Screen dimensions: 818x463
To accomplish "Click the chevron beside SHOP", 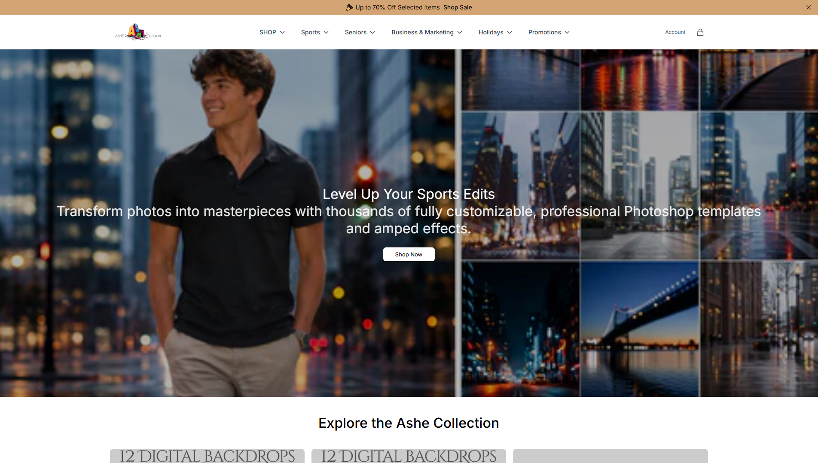I will click(282, 32).
